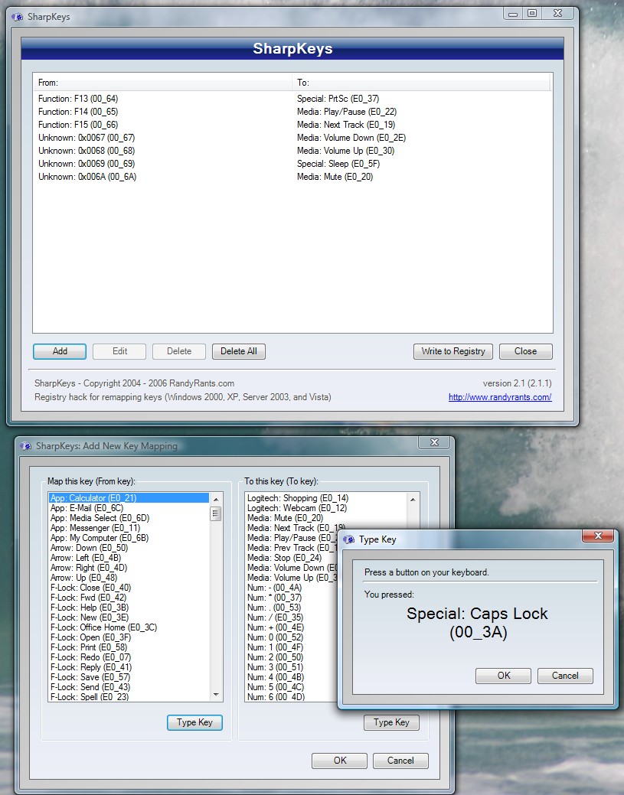This screenshot has height=795, width=624.
Task: Cancel the Type Key dialog
Action: tap(565, 676)
